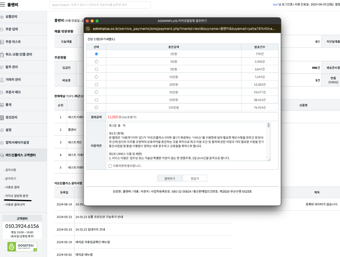Click the GOGETSSL secured badge
The height and width of the screenshot is (257, 340).
tap(22, 247)
